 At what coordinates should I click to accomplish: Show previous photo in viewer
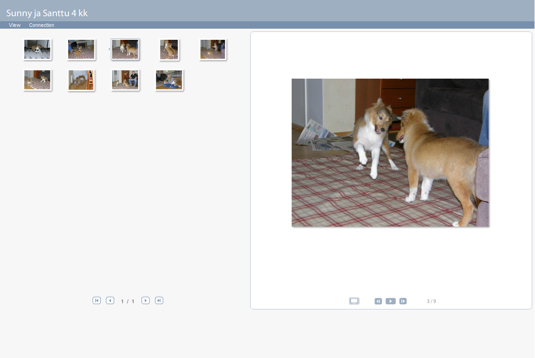[x=378, y=301]
